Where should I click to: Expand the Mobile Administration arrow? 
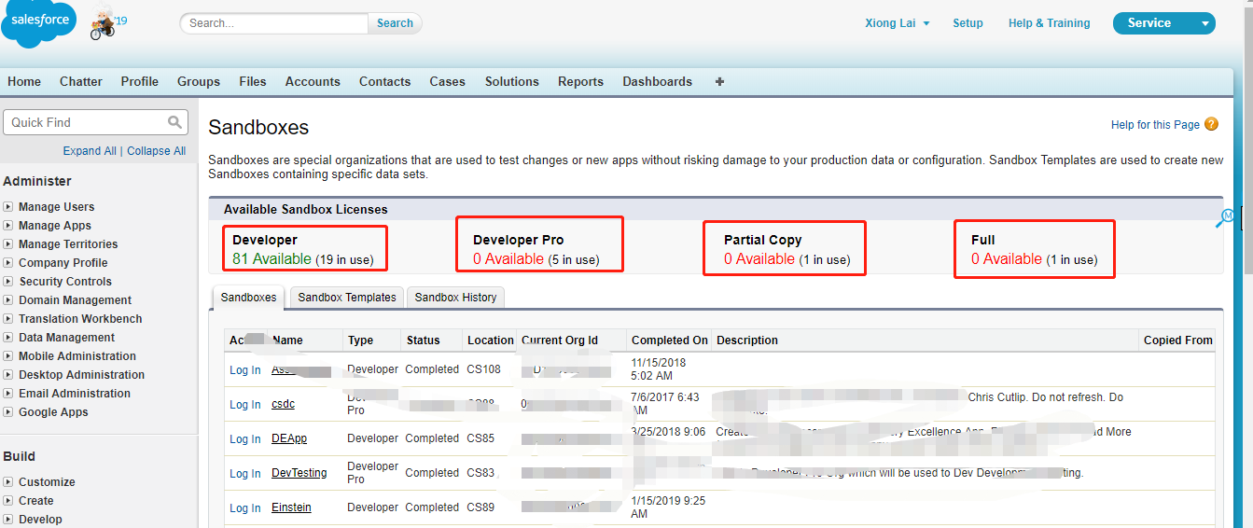coord(8,356)
